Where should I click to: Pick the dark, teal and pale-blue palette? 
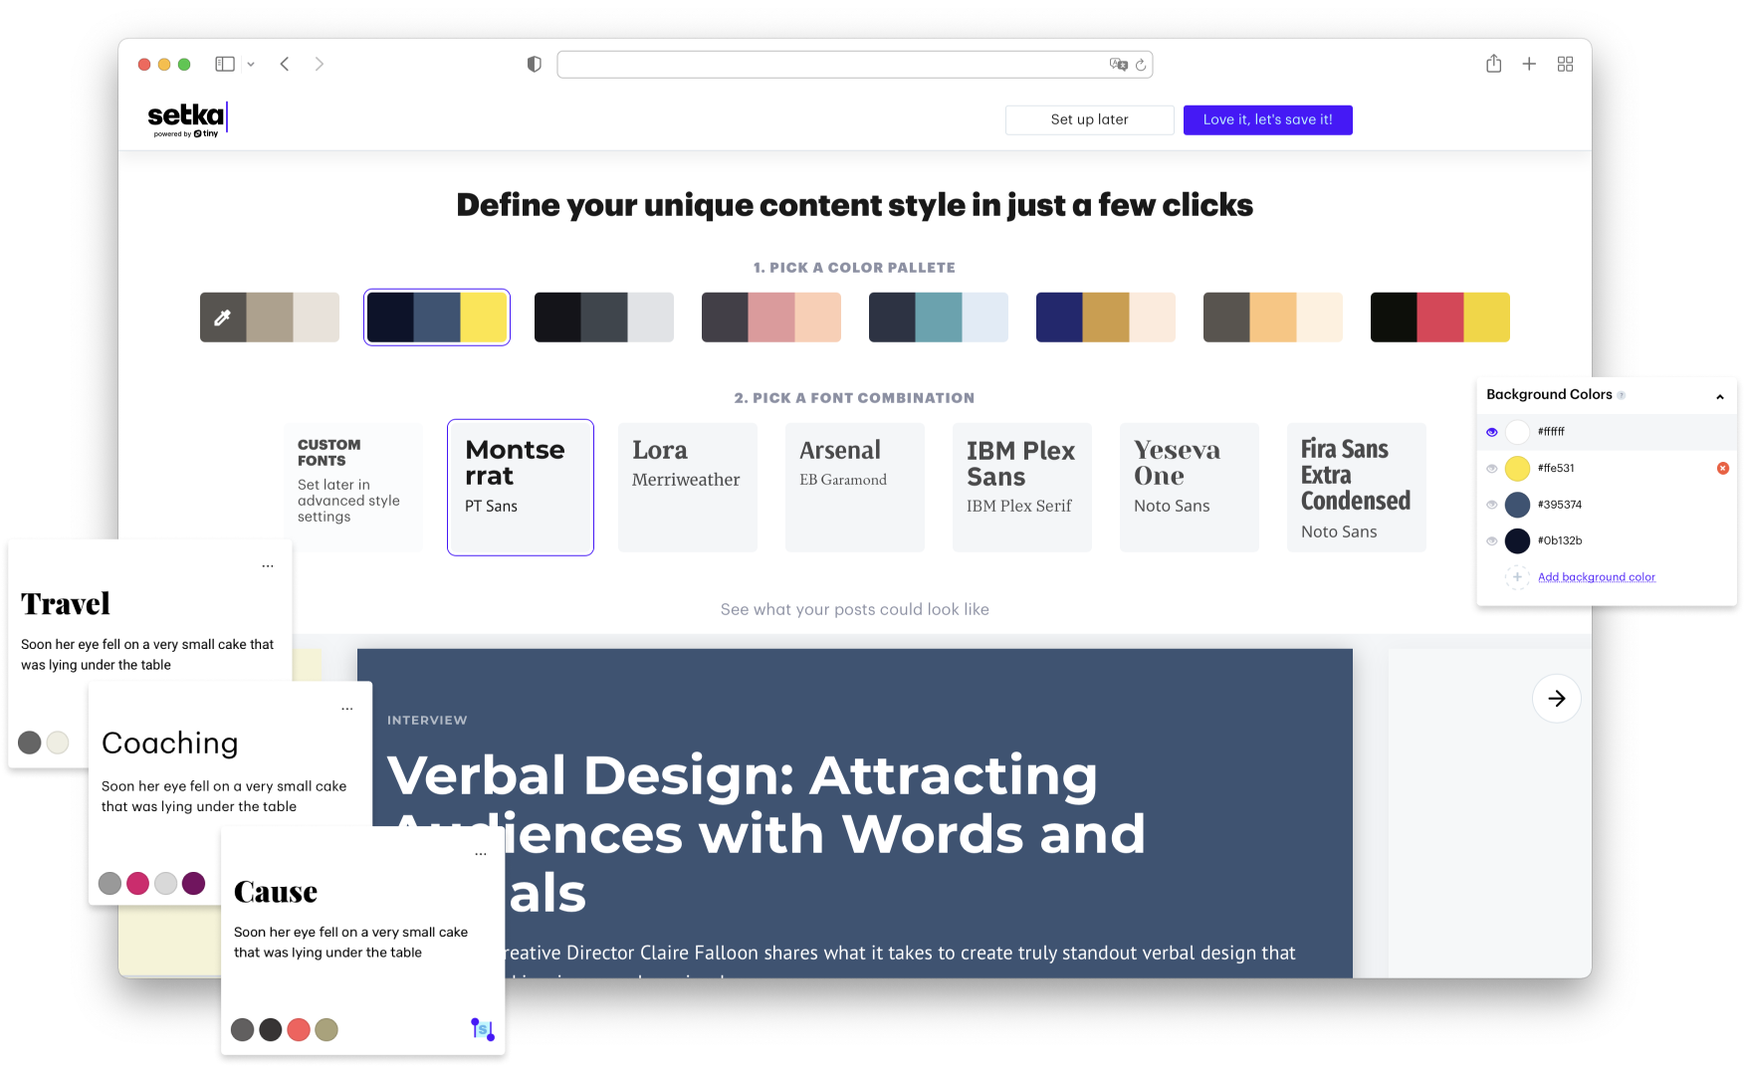[x=939, y=318]
